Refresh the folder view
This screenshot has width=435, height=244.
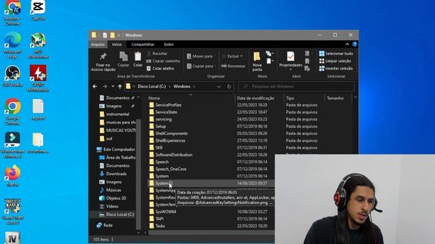pyautogui.click(x=229, y=87)
